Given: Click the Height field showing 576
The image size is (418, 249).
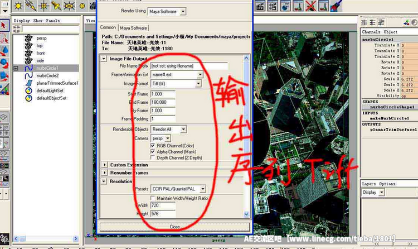Looking at the screenshot, I should point(163,214).
